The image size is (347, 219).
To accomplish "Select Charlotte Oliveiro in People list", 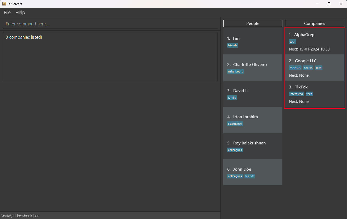I will click(253, 68).
